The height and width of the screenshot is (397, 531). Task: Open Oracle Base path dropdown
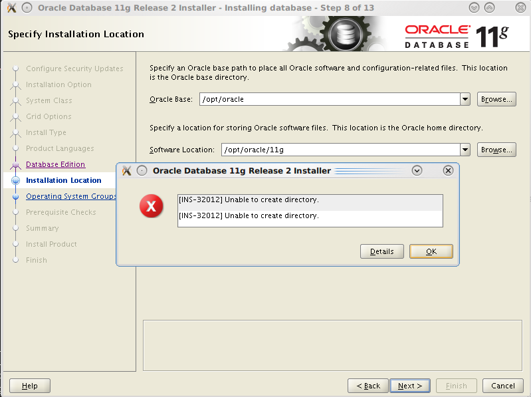click(465, 99)
